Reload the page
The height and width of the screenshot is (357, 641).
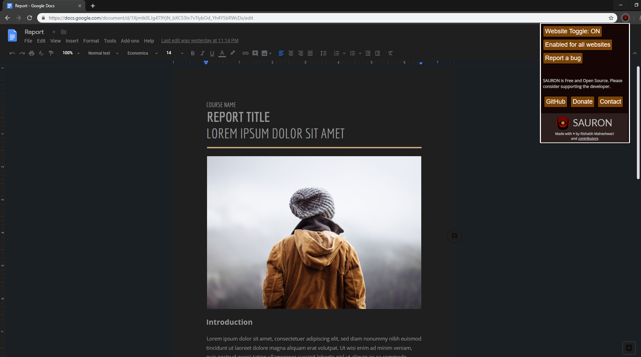[30, 18]
